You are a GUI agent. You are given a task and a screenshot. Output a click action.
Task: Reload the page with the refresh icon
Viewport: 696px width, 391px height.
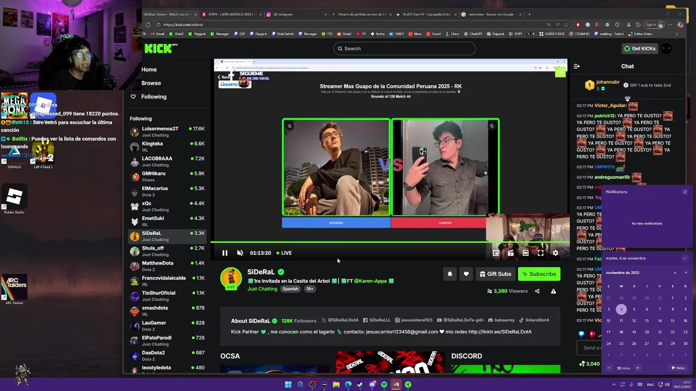point(148,24)
